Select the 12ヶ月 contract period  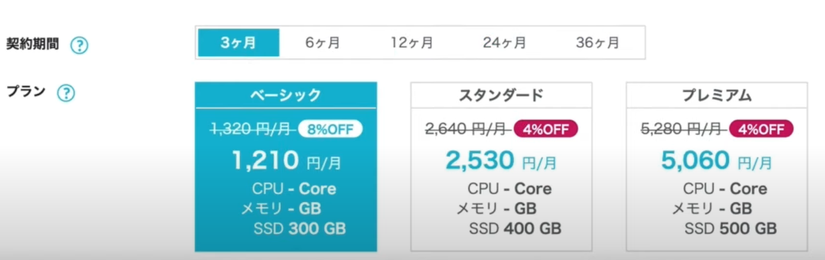(412, 43)
